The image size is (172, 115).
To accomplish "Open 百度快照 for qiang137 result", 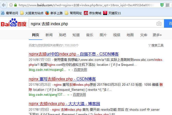I will point(79,95).
